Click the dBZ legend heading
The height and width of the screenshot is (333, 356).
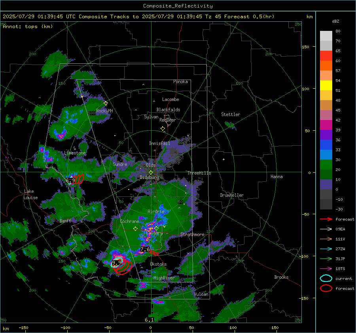(335, 21)
